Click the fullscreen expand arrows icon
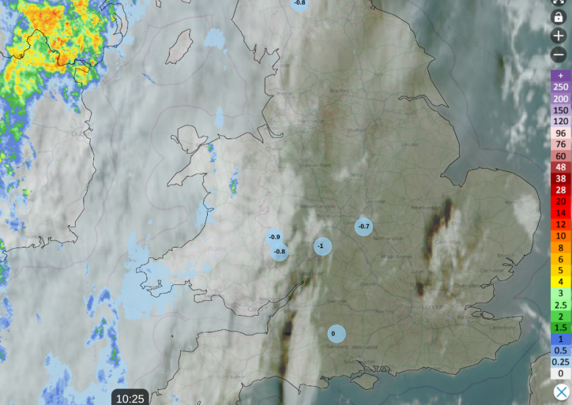 tap(558, 2)
